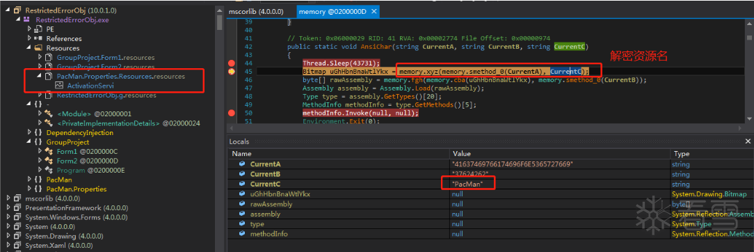Click ActivationServi resource image icon
The width and height of the screenshot is (754, 252).
point(60,86)
